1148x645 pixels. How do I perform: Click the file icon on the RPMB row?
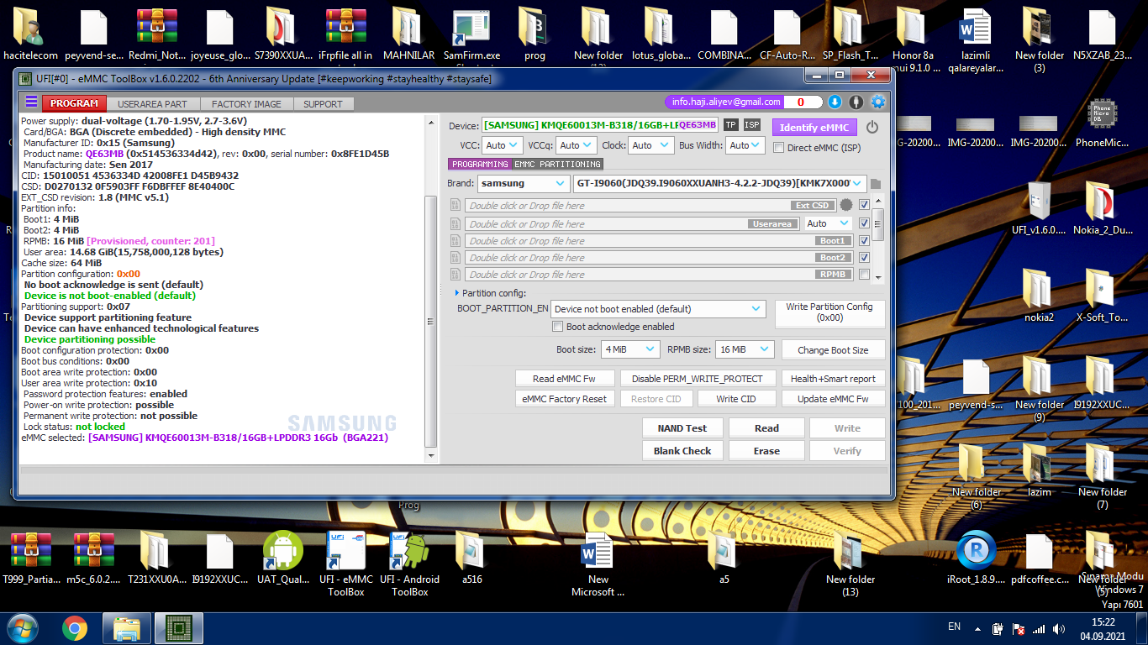pyautogui.click(x=456, y=274)
